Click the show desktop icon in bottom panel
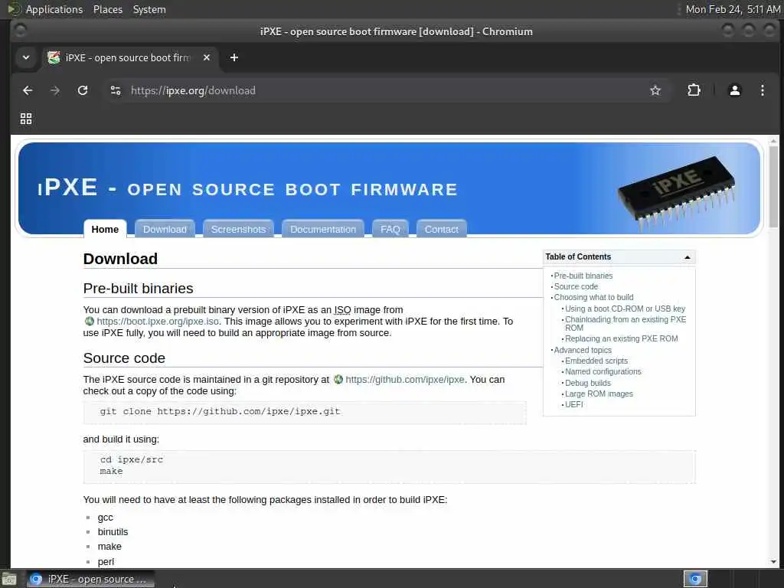This screenshot has width=784, height=588. (x=8, y=579)
